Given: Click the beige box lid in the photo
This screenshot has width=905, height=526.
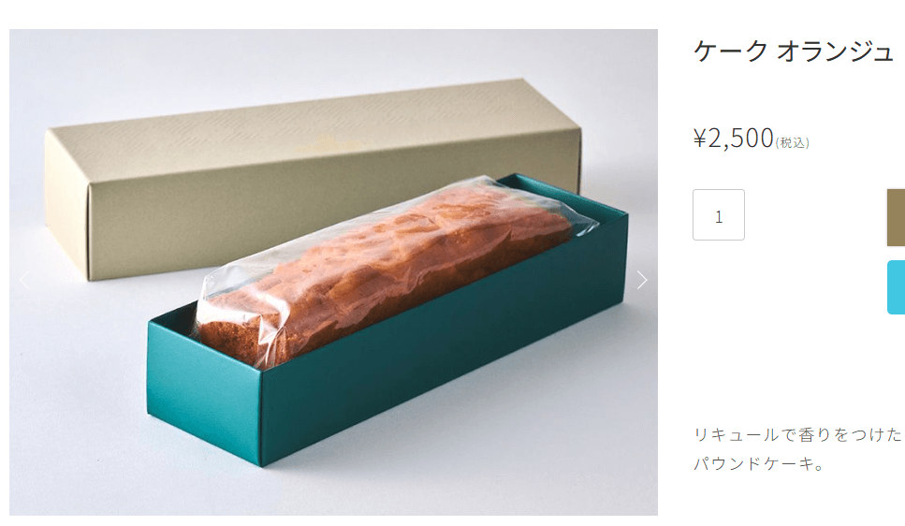Looking at the screenshot, I should tap(313, 179).
